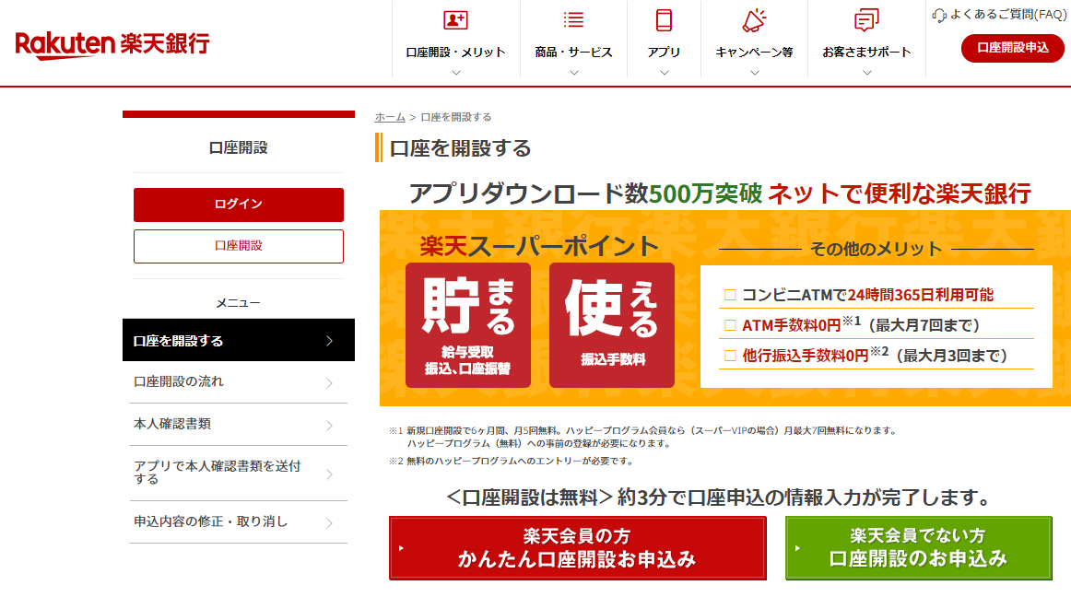Open the キャンペーン等 menu label
This screenshot has width=1071, height=597.
754,53
